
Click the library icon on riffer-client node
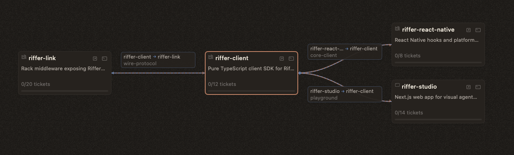(x=211, y=57)
